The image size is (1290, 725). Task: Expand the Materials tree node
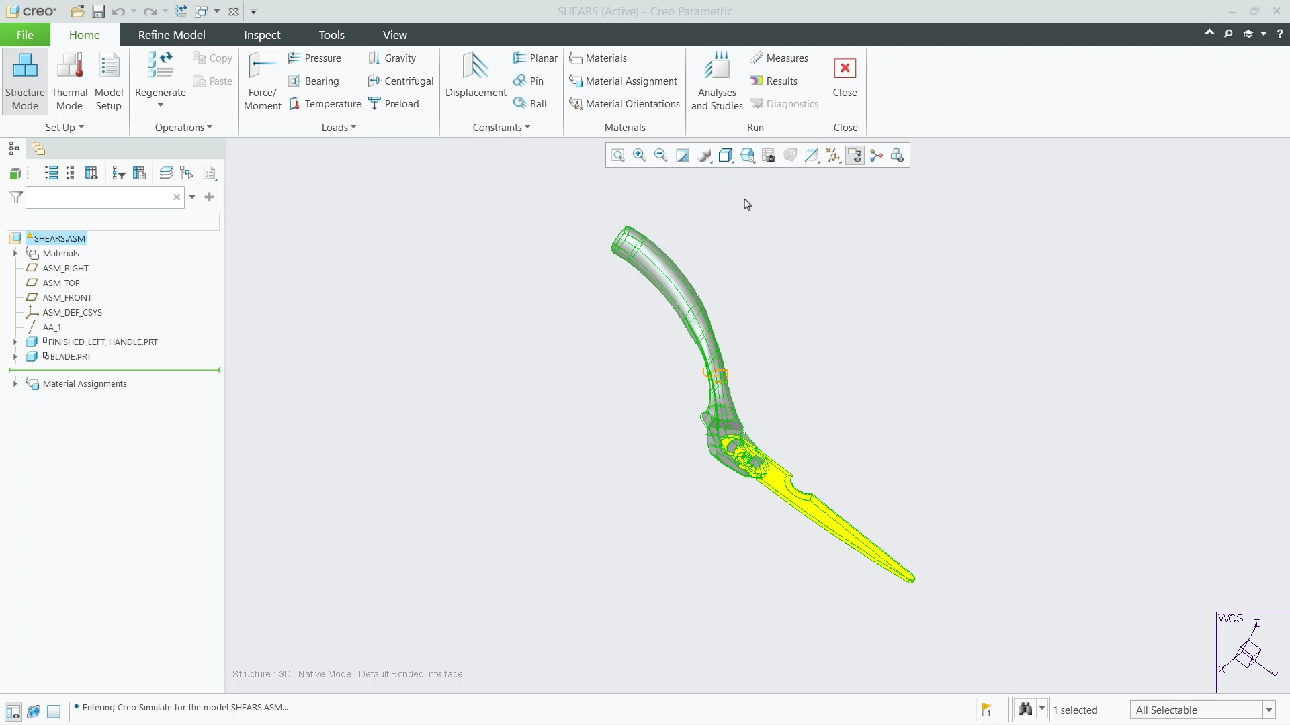[15, 254]
